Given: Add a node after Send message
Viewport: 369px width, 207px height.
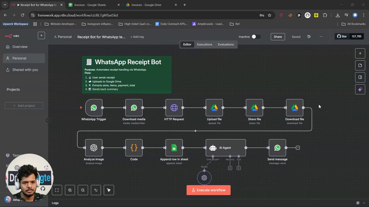Looking at the screenshot, I should 298,148.
